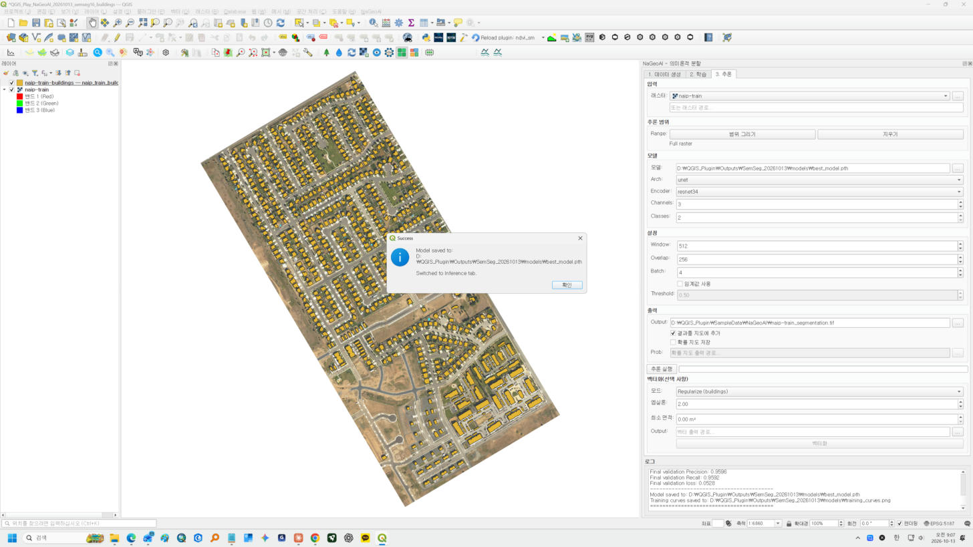The height and width of the screenshot is (547, 973).
Task: Open the 플러그인 menu
Action: tap(150, 11)
